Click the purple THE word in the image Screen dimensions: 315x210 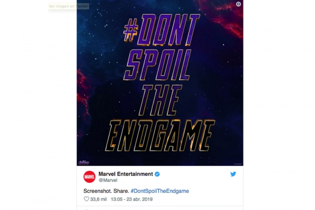click(160, 100)
